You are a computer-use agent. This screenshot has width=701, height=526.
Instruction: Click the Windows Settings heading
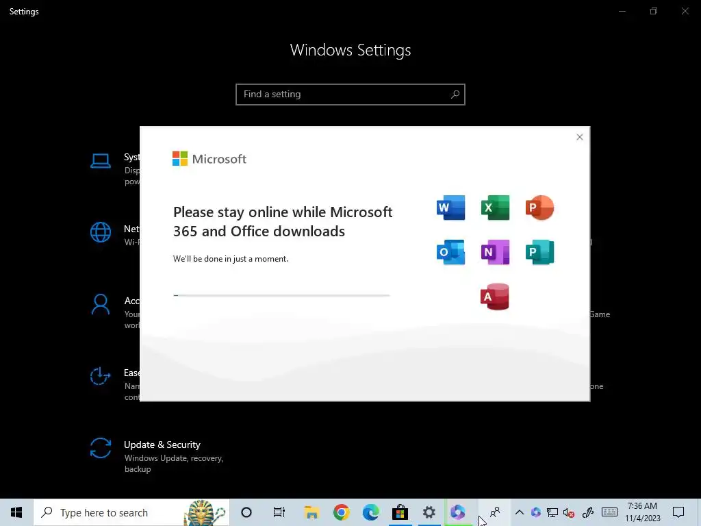350,50
